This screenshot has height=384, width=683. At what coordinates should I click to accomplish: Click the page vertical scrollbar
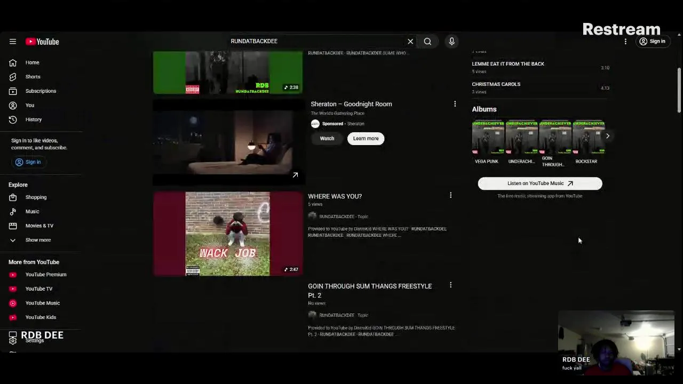click(679, 91)
